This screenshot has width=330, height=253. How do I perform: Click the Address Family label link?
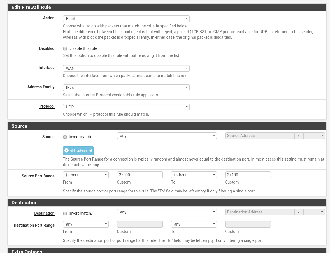pyautogui.click(x=41, y=87)
